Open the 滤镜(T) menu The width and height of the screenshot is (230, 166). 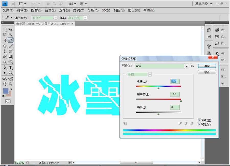78,10
